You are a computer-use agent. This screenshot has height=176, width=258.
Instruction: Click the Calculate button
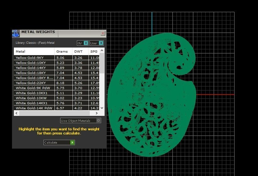(x=59, y=142)
